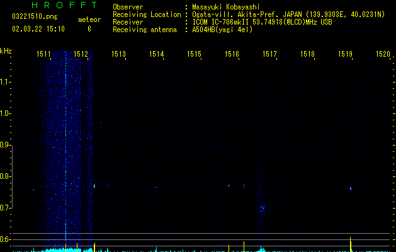Click the 0.6 frequency axis label
Image resolution: width=396 pixels, height=252 pixels.
pos(4,239)
